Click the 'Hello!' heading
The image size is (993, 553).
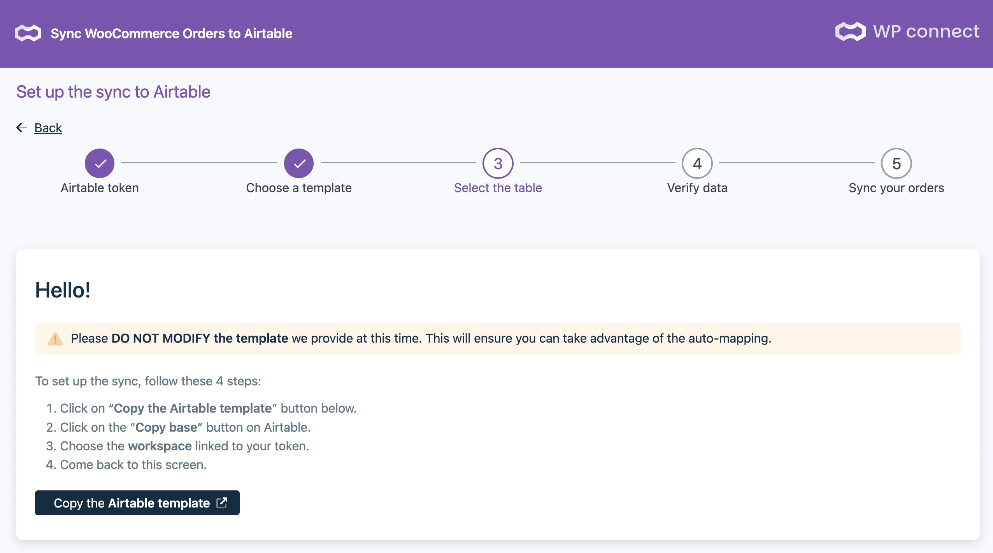click(x=63, y=290)
